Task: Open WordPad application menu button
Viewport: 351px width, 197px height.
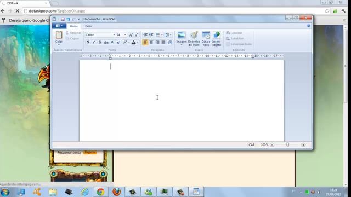Action: click(x=59, y=26)
